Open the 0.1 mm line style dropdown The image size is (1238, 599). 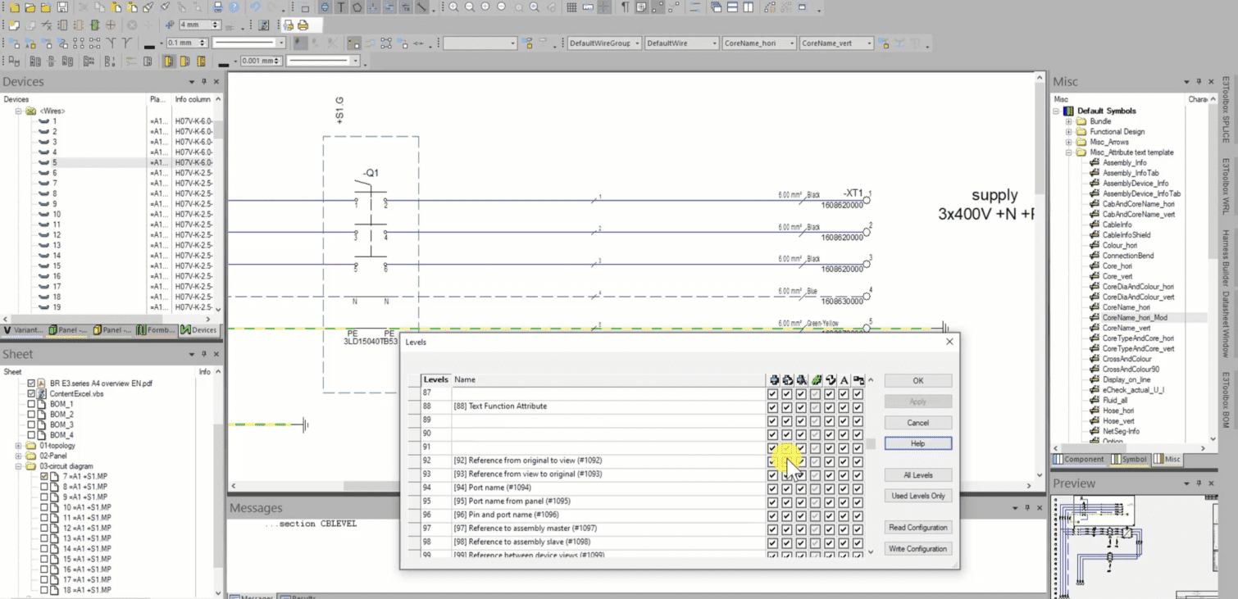(x=281, y=43)
